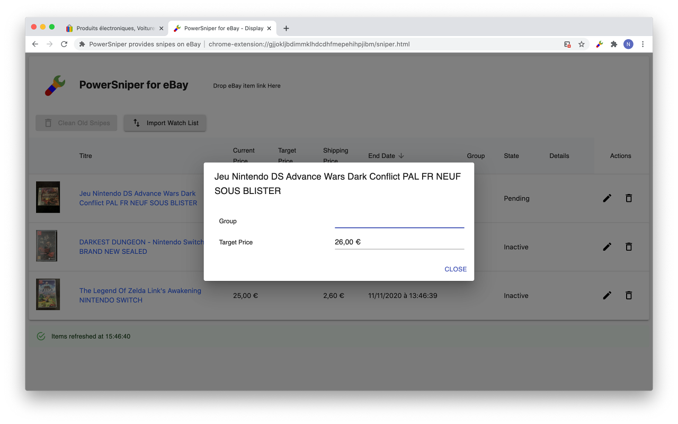Reload the page

[64, 44]
